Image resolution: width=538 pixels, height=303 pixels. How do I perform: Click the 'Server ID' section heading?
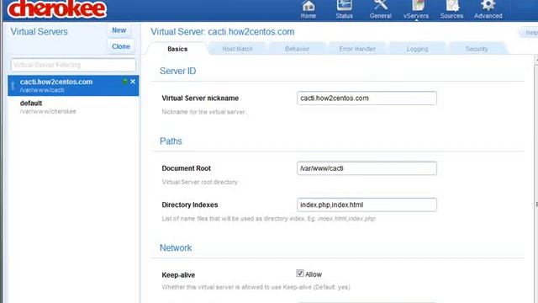(177, 71)
